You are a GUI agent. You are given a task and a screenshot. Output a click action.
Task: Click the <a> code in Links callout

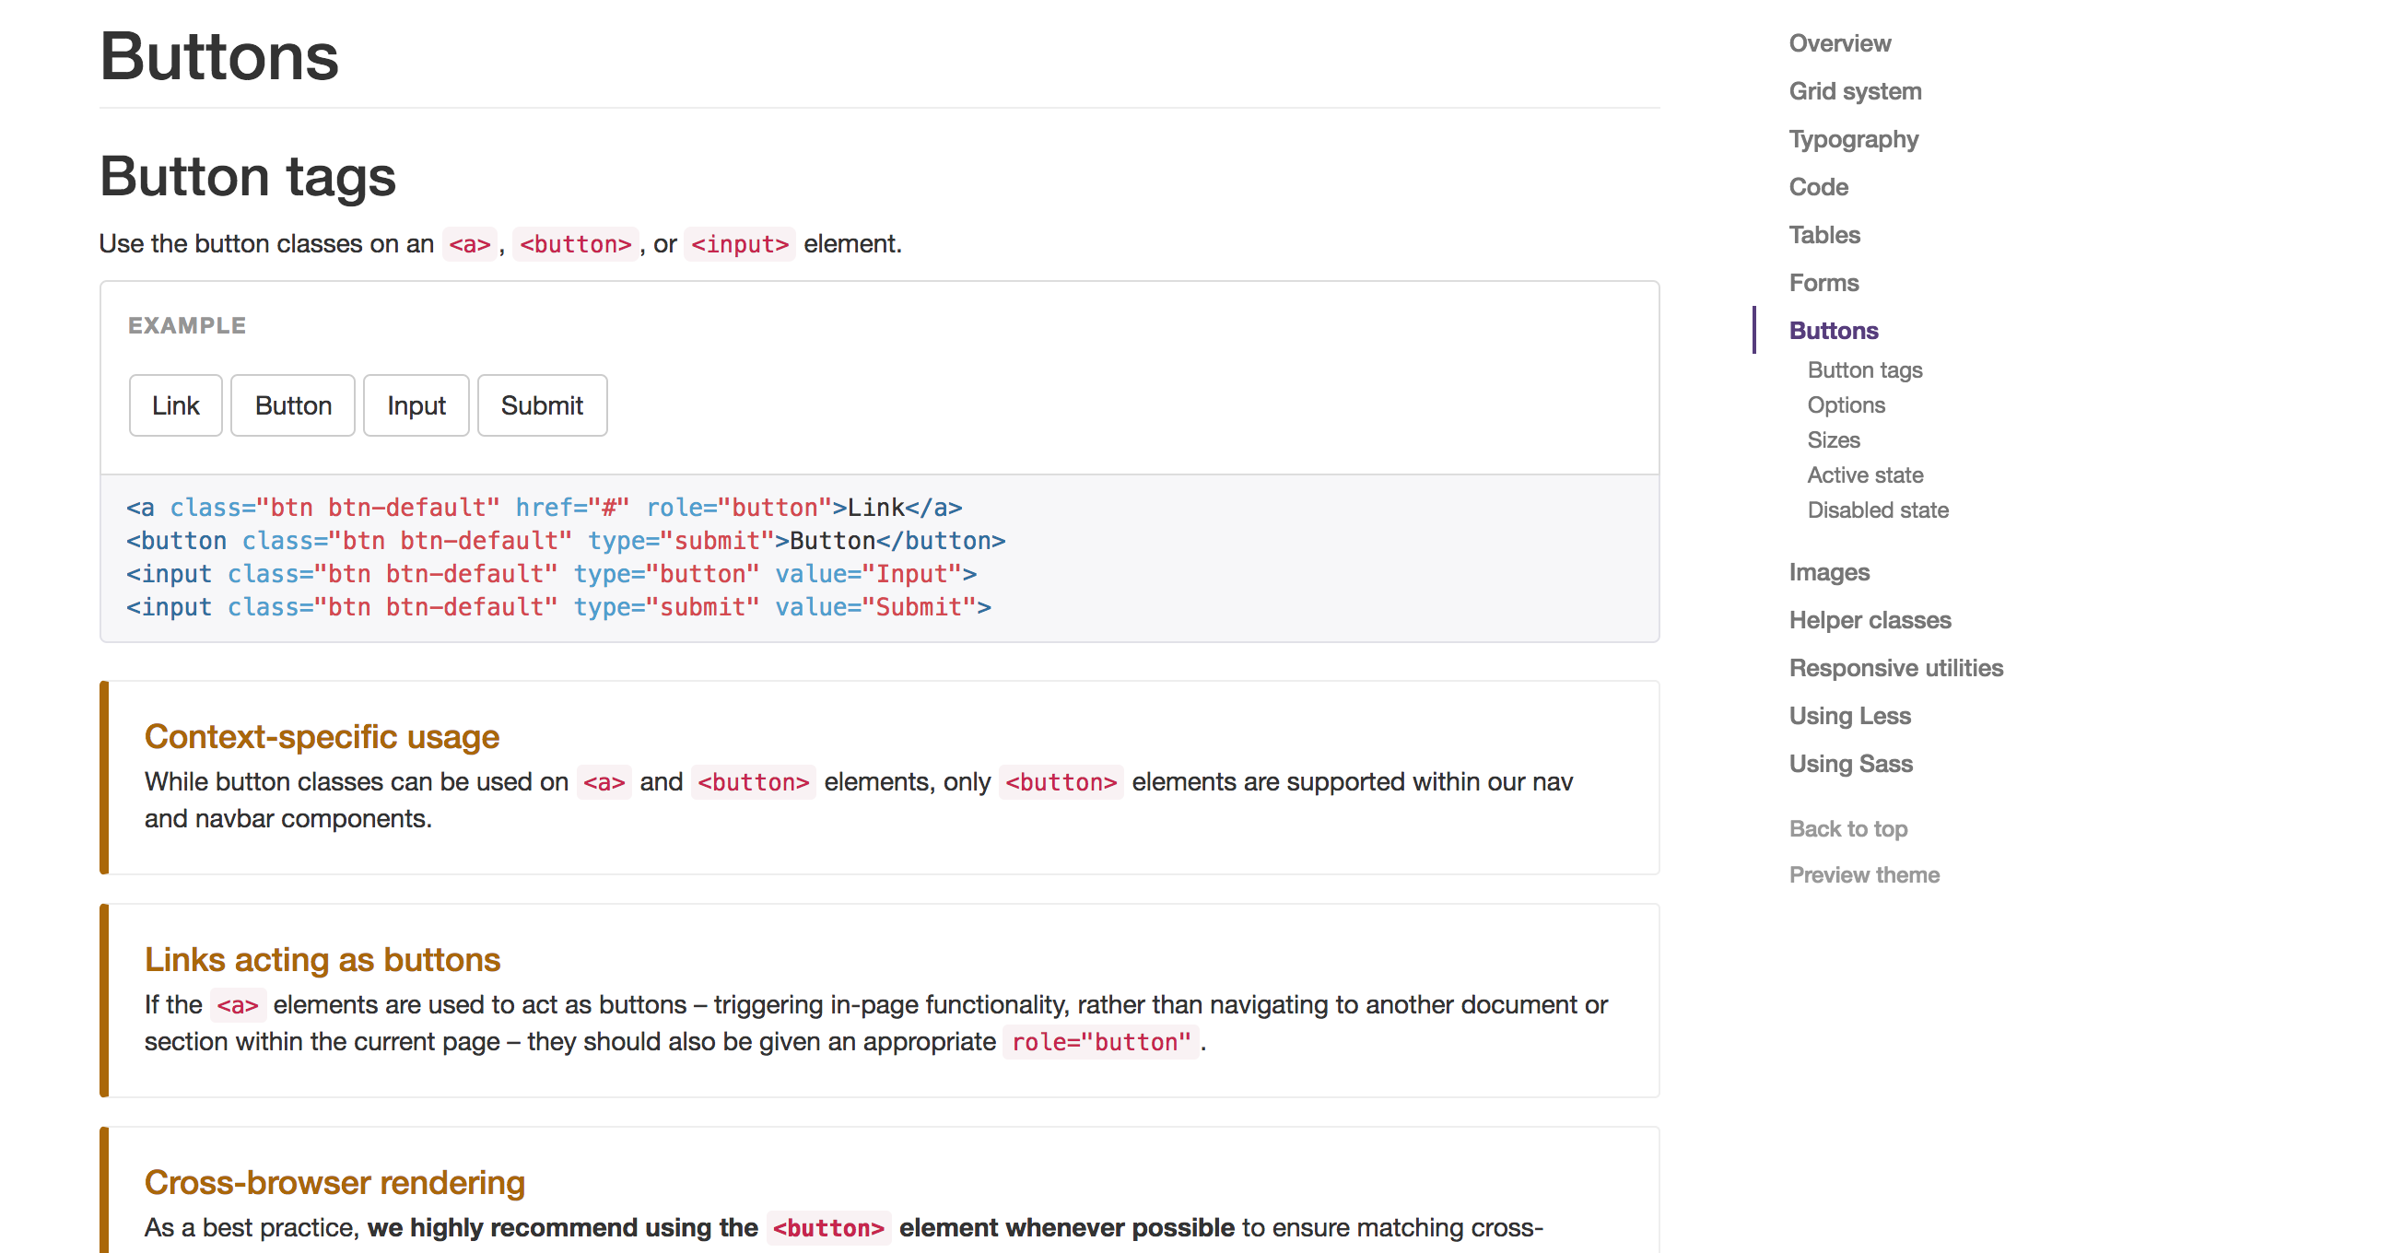[238, 1005]
